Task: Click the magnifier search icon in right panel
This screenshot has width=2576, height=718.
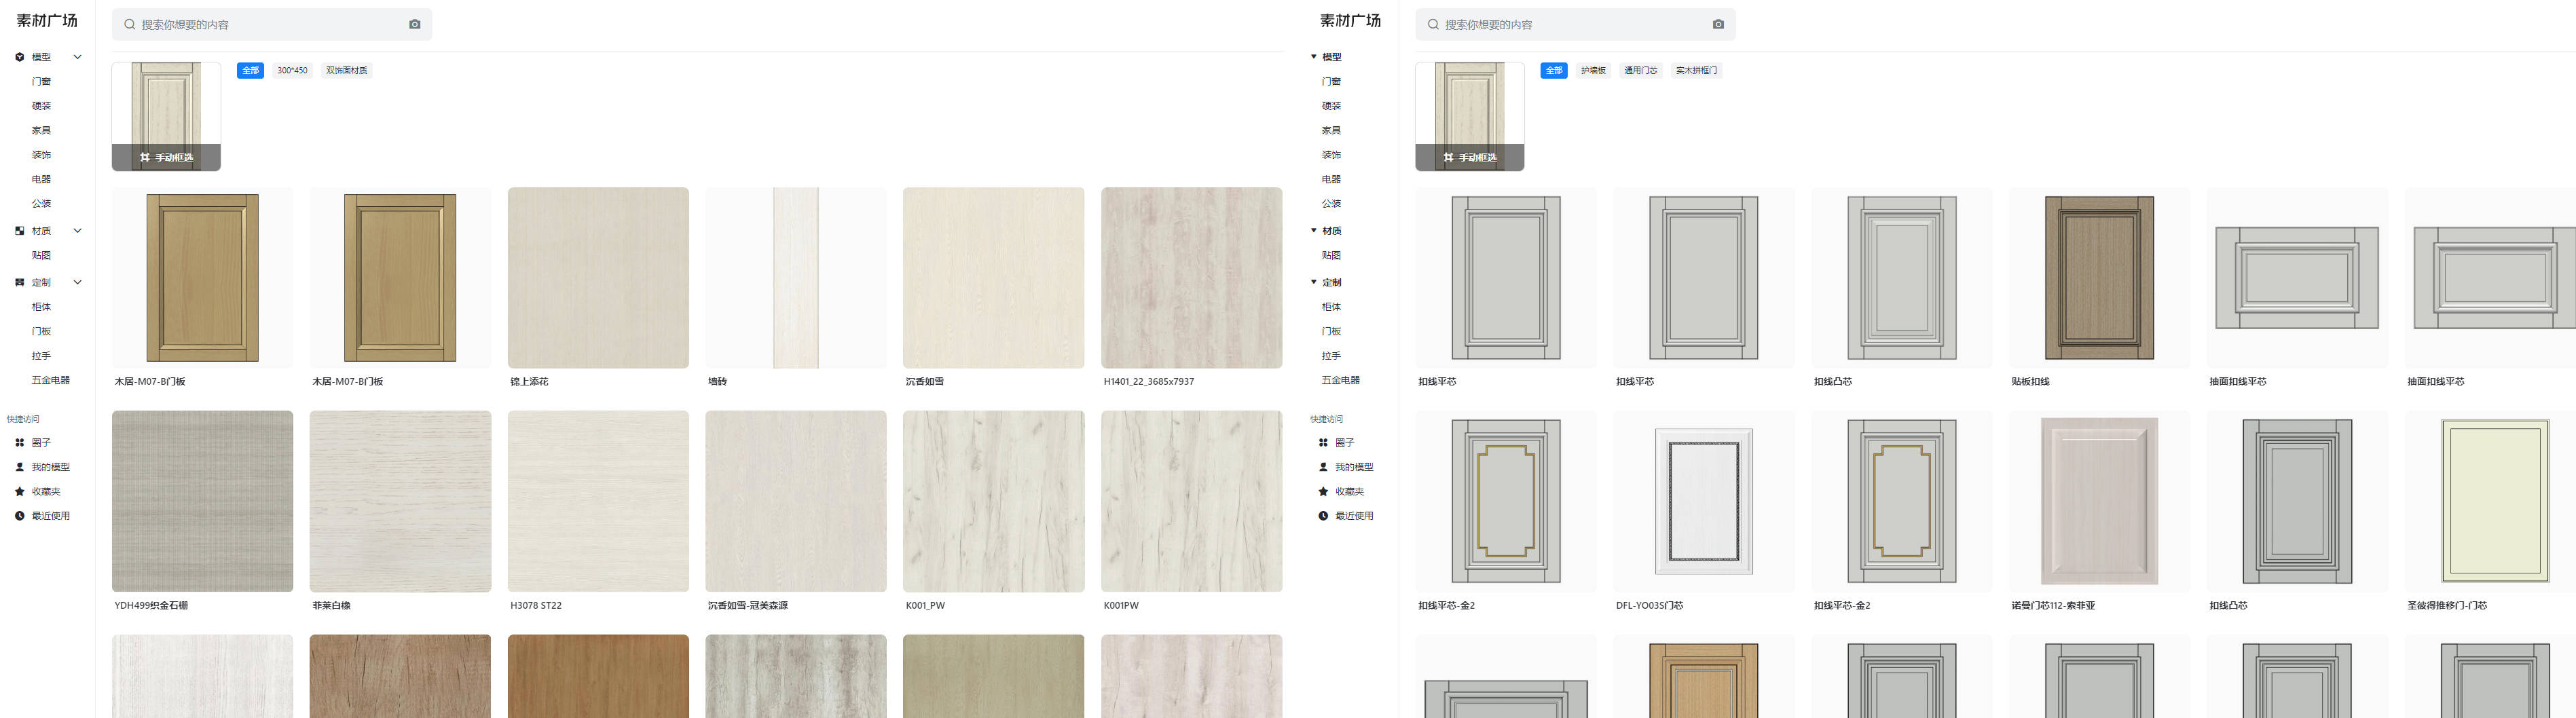Action: tap(1433, 24)
